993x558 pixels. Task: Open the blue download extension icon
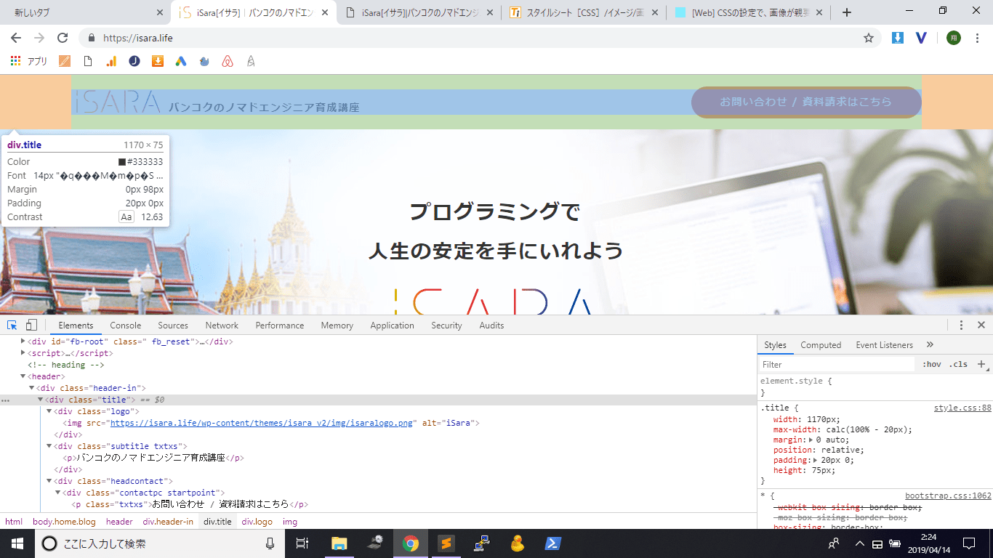pyautogui.click(x=898, y=38)
